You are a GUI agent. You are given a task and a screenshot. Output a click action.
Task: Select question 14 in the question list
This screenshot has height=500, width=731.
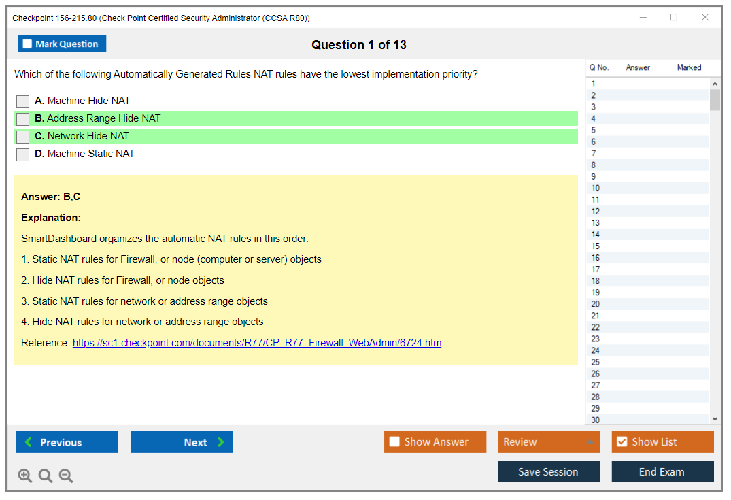(x=596, y=235)
